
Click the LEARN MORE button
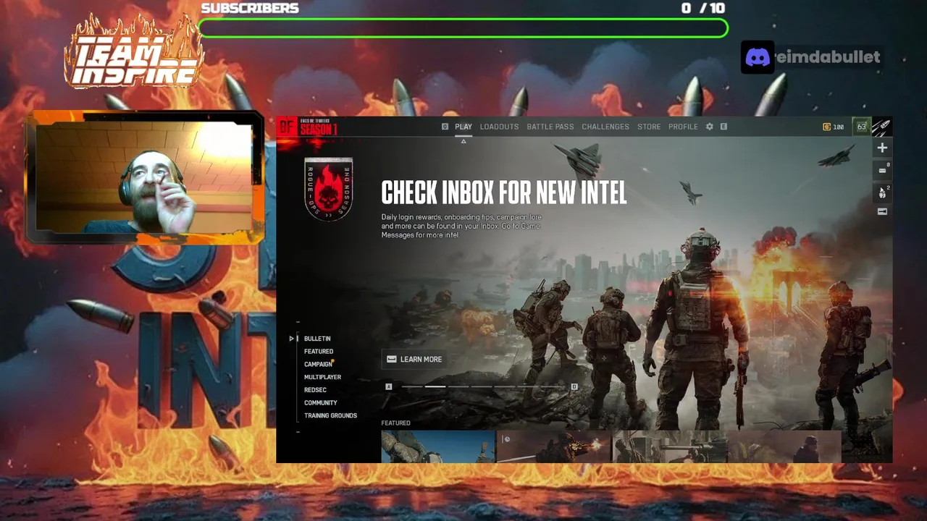[414, 359]
